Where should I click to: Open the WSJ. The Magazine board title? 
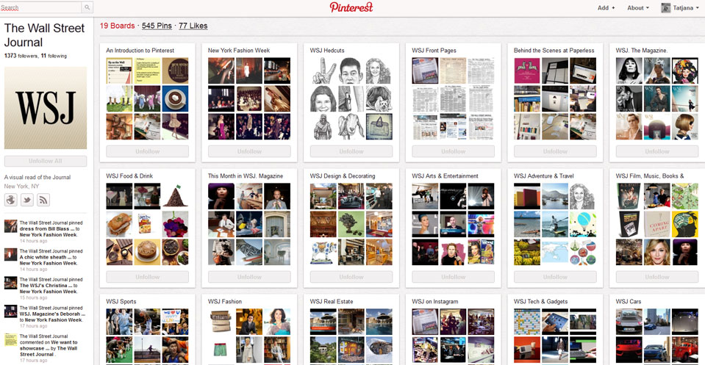point(642,50)
